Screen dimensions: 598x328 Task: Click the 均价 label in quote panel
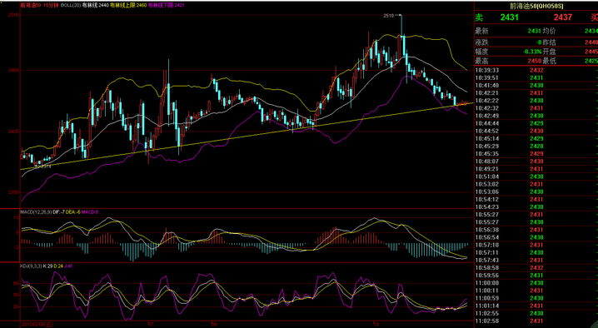click(x=550, y=31)
